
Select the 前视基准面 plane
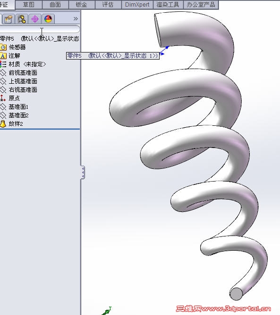click(x=23, y=73)
